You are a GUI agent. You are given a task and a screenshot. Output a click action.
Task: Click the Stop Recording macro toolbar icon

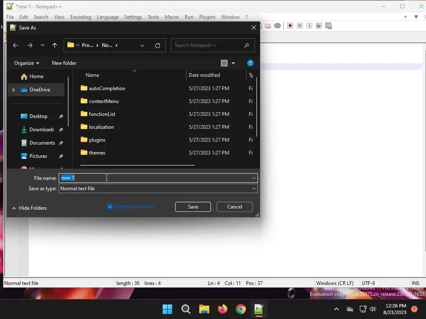(300, 26)
